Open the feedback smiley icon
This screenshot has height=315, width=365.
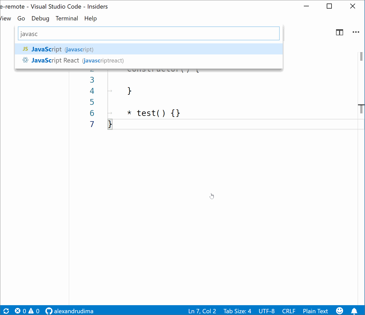click(339, 311)
